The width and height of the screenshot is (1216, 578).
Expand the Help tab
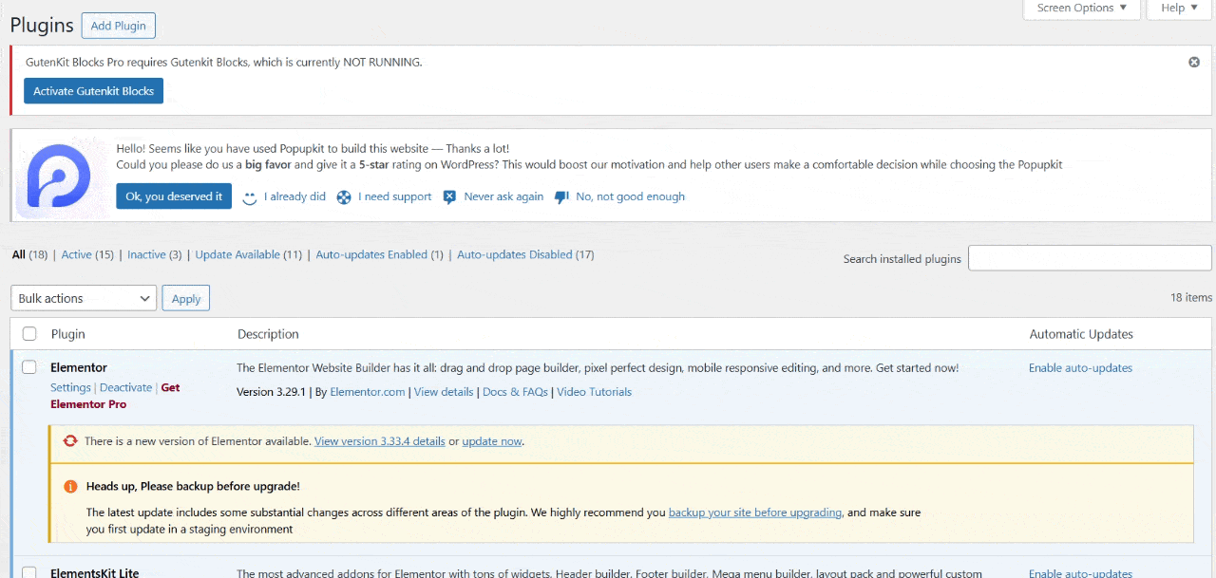[1179, 9]
